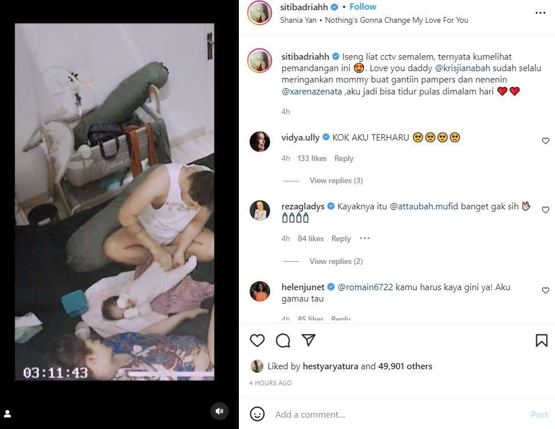This screenshot has width=555, height=429.
Task: Like the post with heart icon
Action: (x=258, y=340)
